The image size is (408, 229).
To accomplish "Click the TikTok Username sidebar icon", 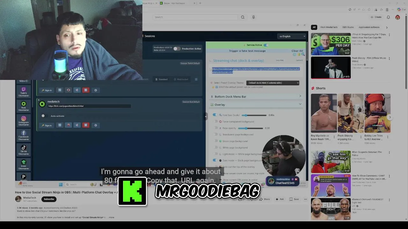I will tap(24, 150).
